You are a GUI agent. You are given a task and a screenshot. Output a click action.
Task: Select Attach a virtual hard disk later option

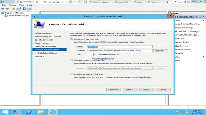[x=71, y=74]
